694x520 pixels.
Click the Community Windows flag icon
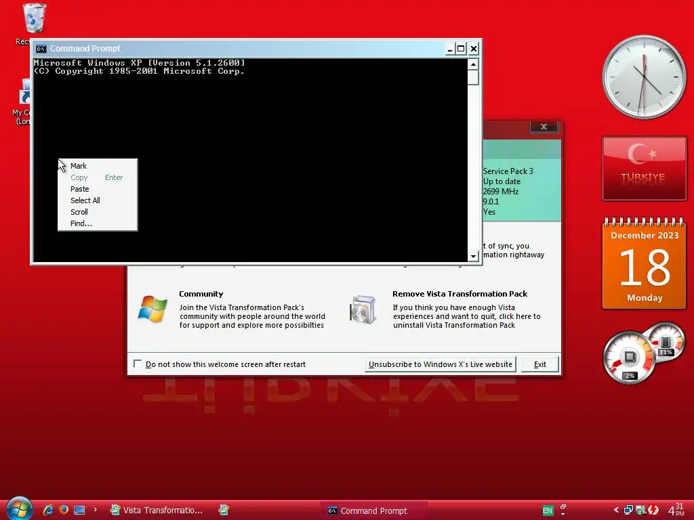pos(152,309)
